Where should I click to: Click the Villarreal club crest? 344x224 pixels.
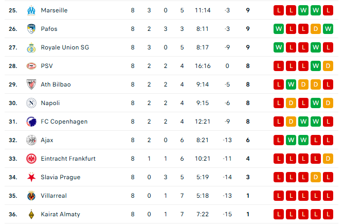click(30, 196)
